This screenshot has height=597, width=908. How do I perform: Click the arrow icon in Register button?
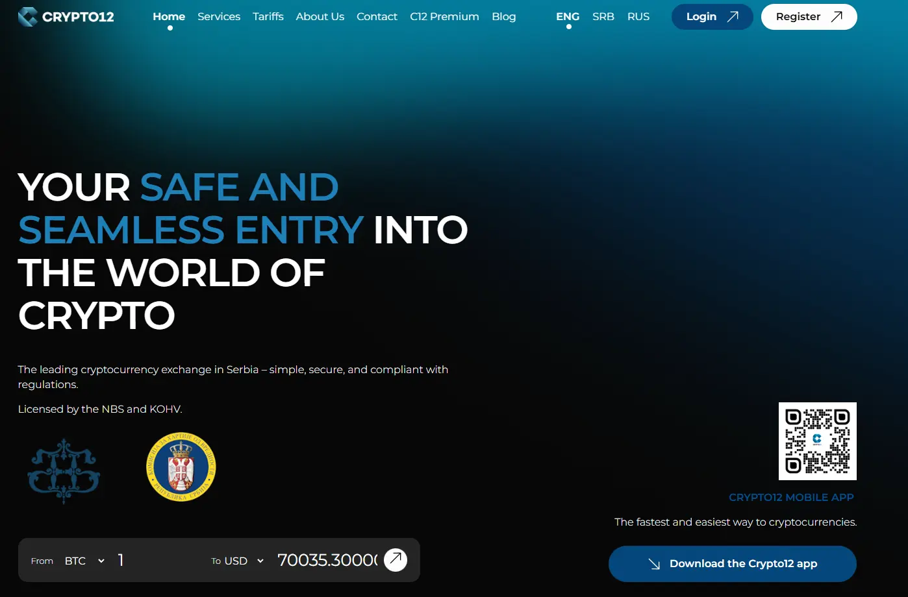(x=837, y=17)
